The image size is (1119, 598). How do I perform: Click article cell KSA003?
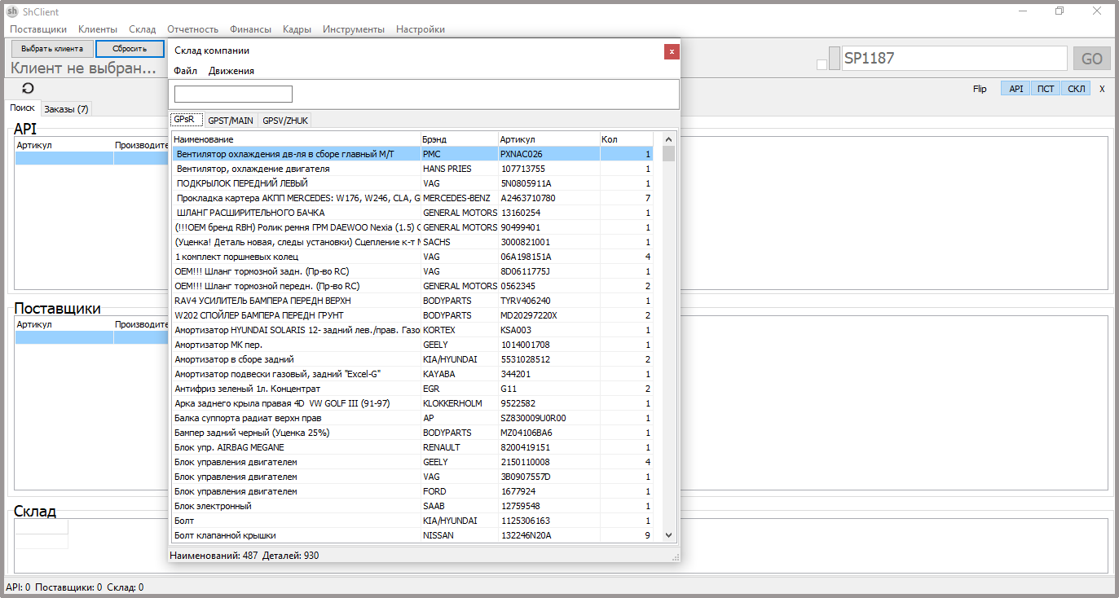pyautogui.click(x=548, y=330)
